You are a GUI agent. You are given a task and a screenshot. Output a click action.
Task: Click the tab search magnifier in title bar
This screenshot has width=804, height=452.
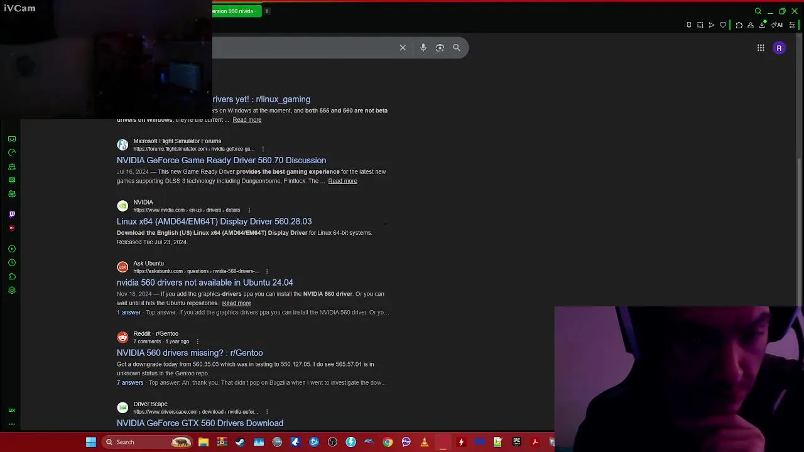pyautogui.click(x=758, y=11)
